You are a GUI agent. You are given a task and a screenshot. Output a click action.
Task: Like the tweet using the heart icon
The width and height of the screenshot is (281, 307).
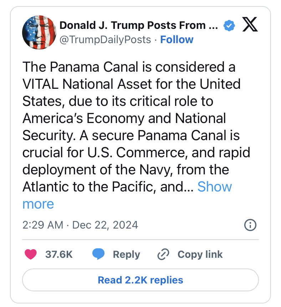tap(31, 254)
